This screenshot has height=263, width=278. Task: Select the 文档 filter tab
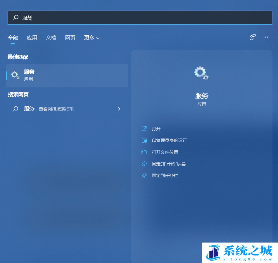[51, 38]
